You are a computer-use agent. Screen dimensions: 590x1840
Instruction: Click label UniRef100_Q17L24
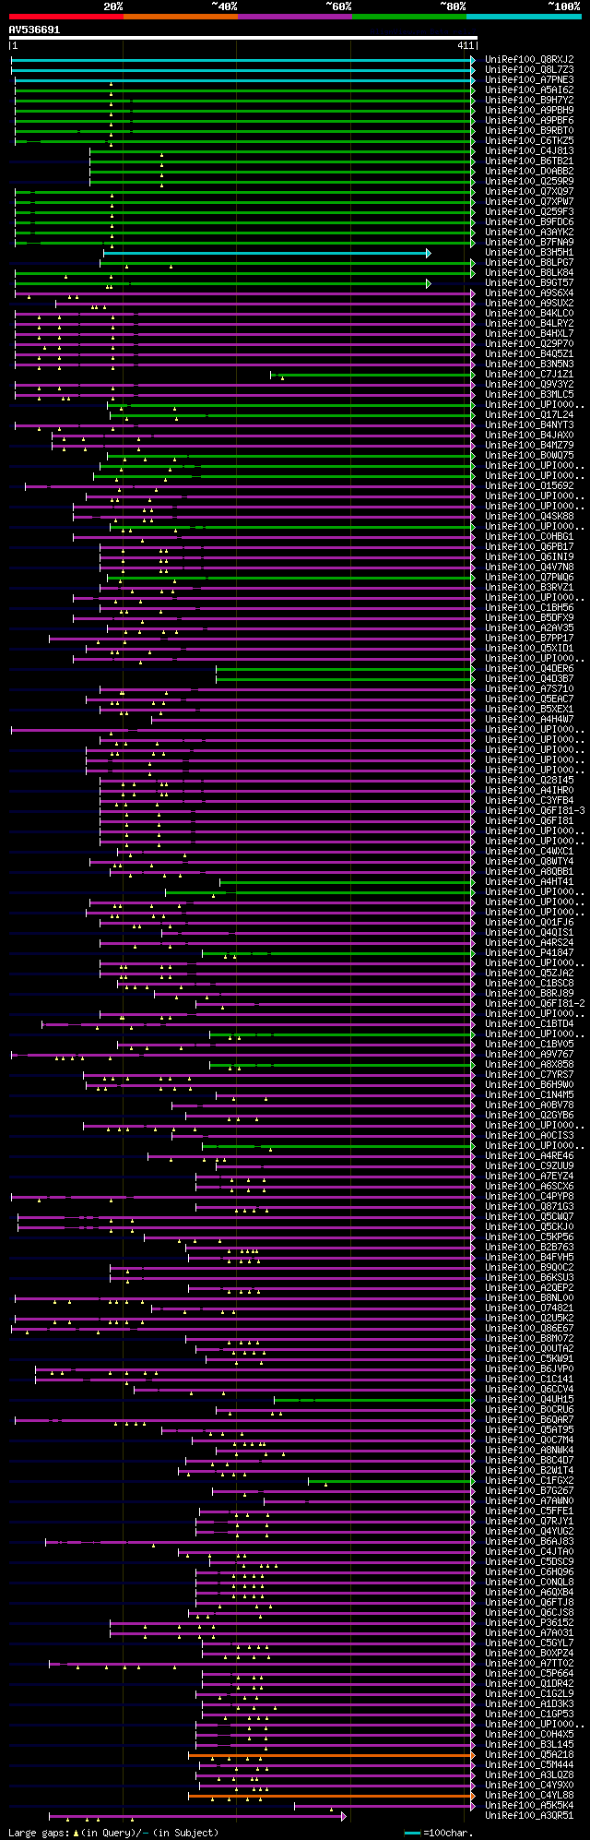[529, 415]
